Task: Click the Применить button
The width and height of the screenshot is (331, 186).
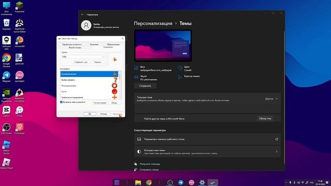Action: tap(117, 114)
